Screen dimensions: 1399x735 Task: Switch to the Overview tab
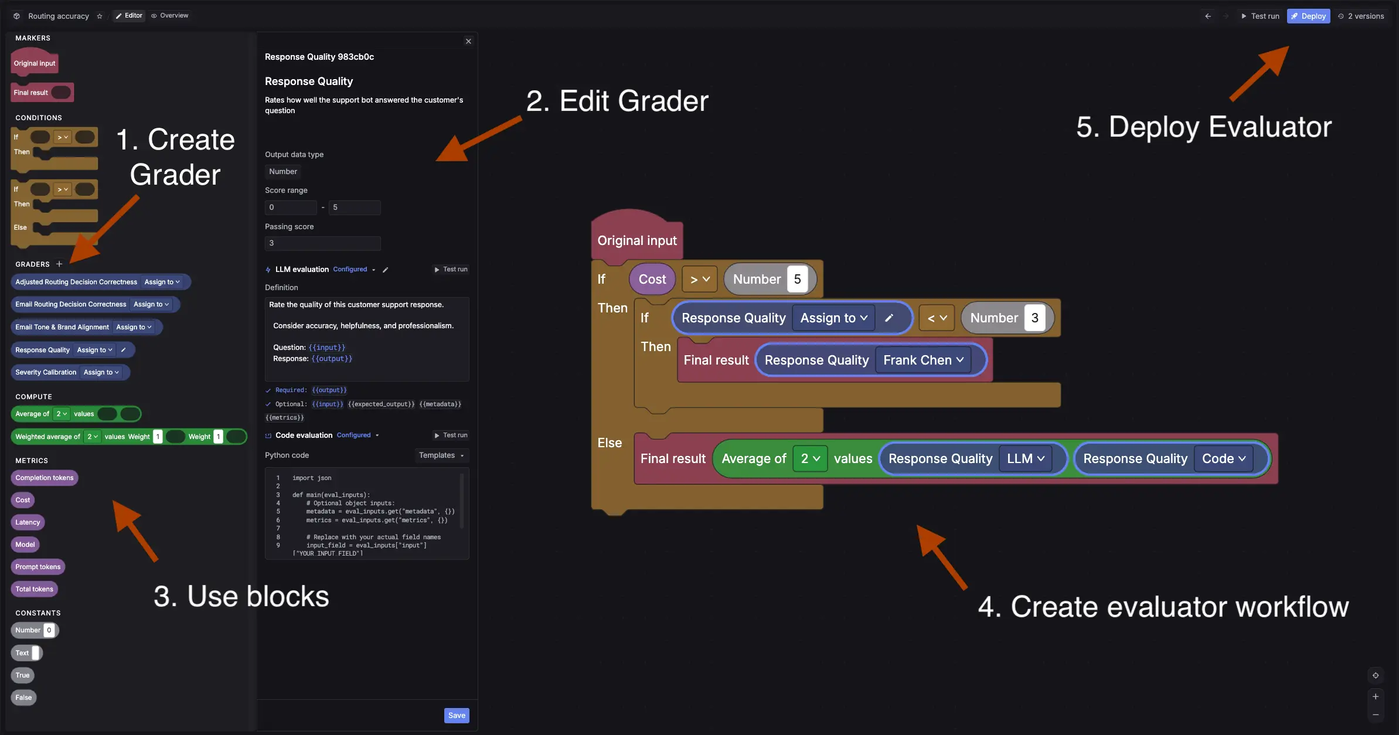coord(171,16)
